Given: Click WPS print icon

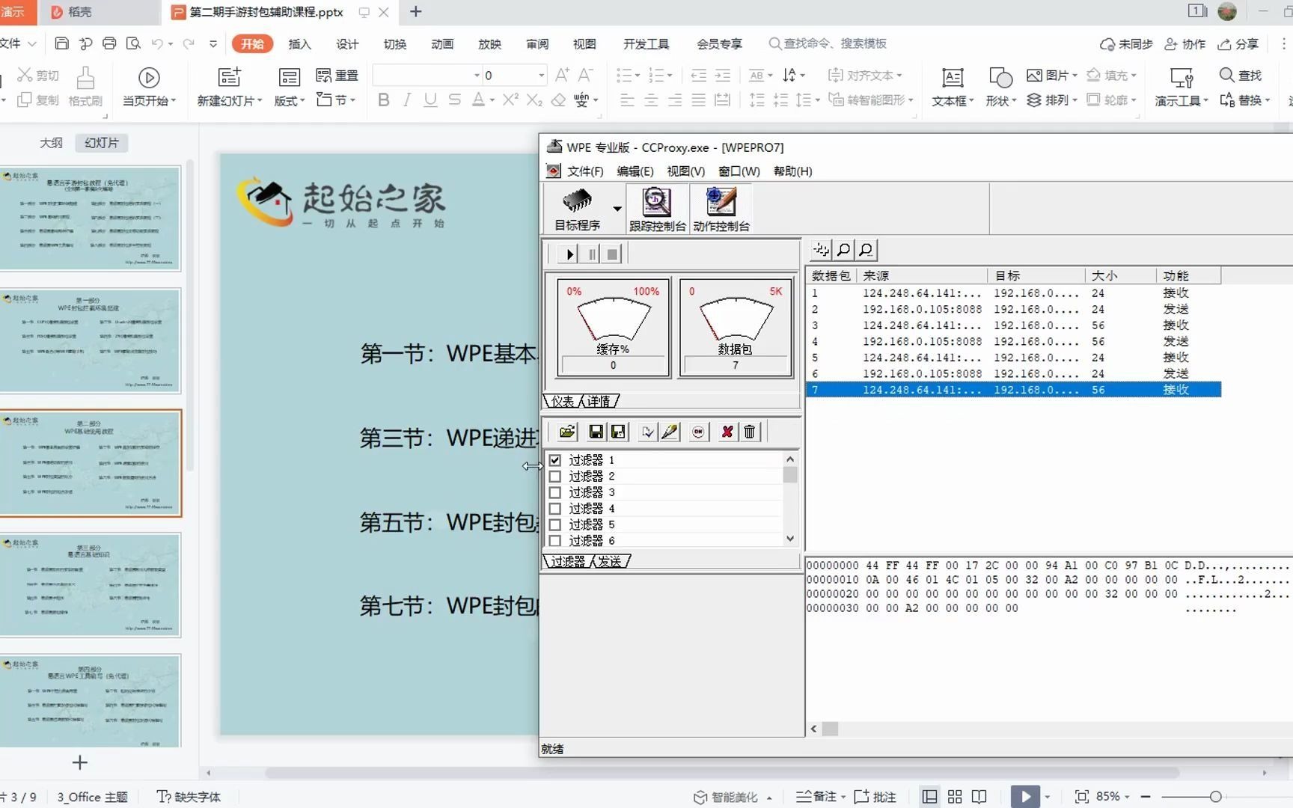Looking at the screenshot, I should click(109, 43).
